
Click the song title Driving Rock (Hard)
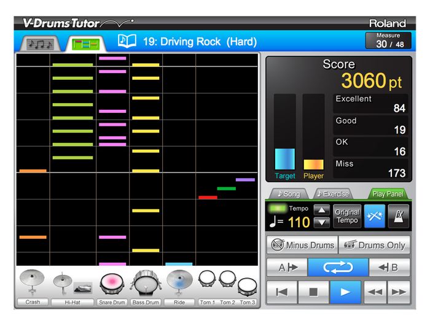click(200, 42)
